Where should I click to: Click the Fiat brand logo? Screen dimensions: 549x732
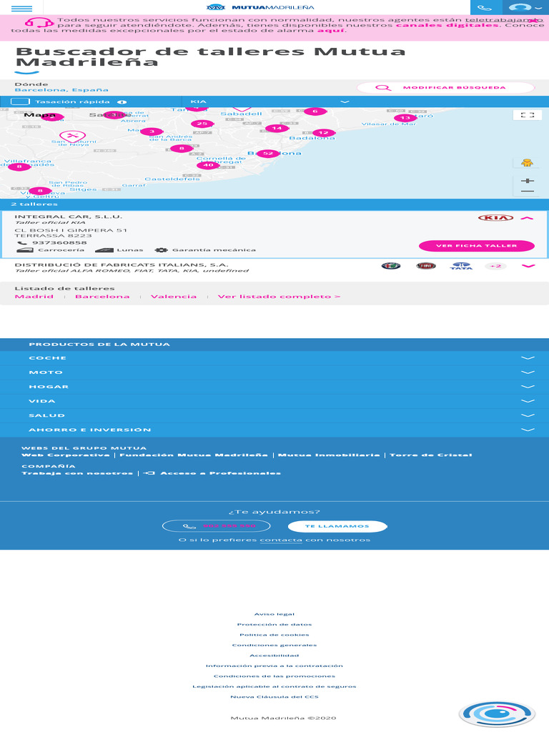point(426,266)
